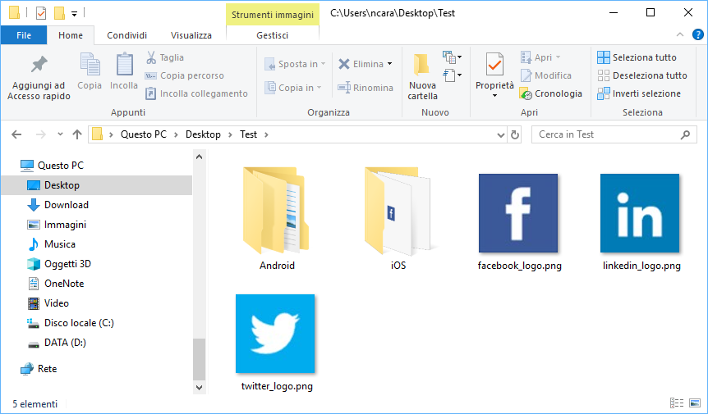This screenshot has width=708, height=414.
Task: Expand the address bar history dropdown
Action: pos(500,134)
